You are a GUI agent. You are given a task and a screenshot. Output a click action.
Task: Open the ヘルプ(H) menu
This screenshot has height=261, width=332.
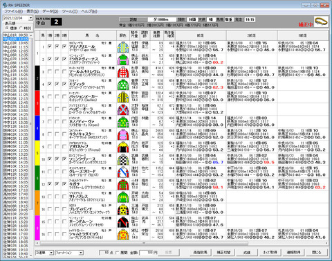[89, 11]
